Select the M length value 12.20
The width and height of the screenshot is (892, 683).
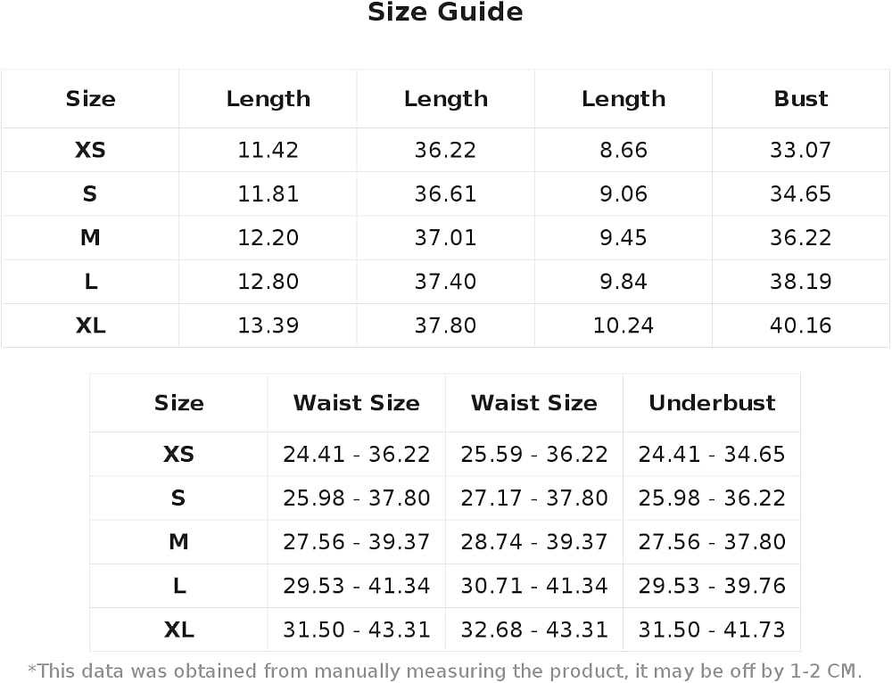pos(268,238)
